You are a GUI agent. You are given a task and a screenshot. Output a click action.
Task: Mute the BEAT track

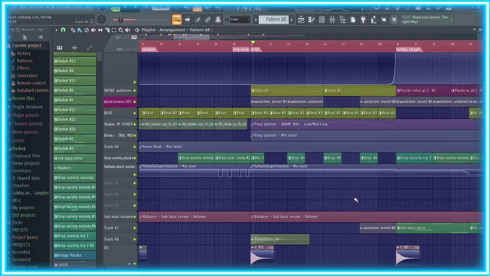134,113
